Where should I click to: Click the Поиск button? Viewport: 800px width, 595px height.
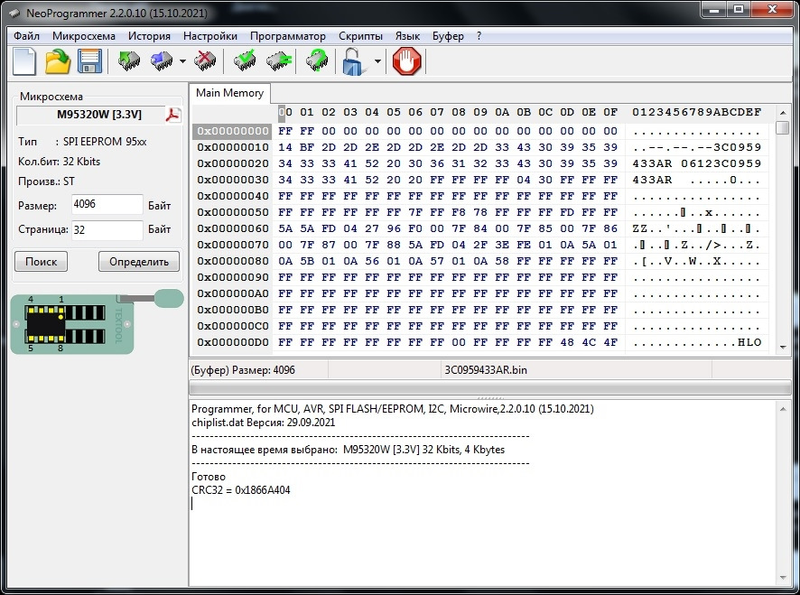coord(41,262)
